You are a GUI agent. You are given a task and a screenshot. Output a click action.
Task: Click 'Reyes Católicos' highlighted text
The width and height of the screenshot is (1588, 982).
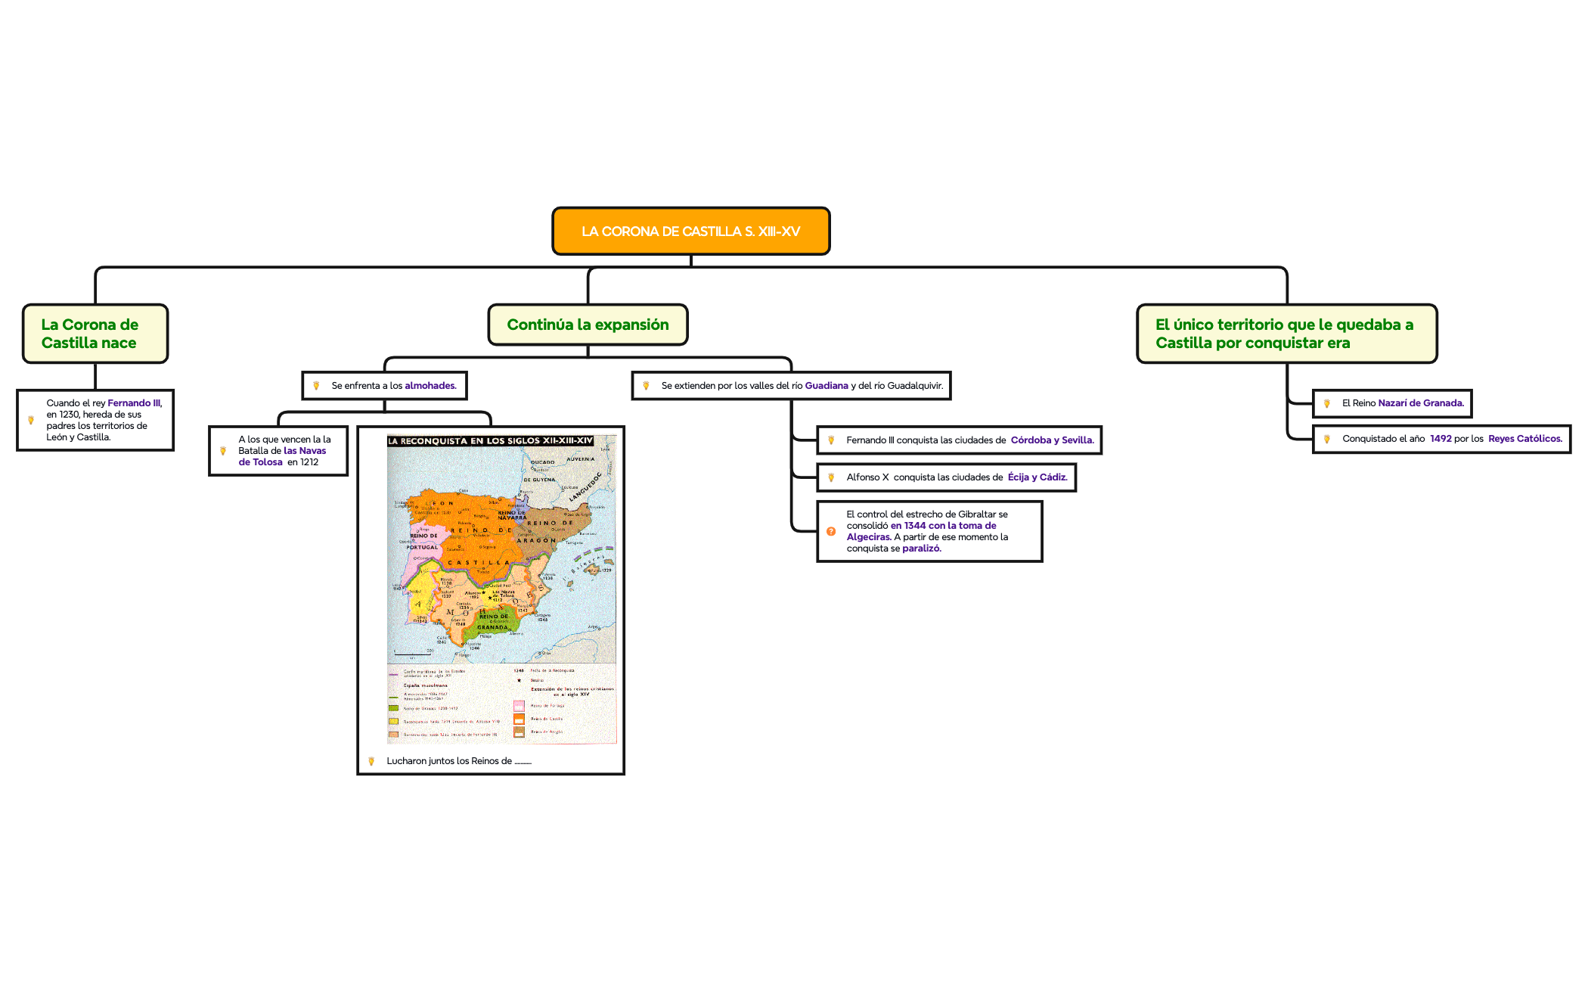coord(1524,439)
